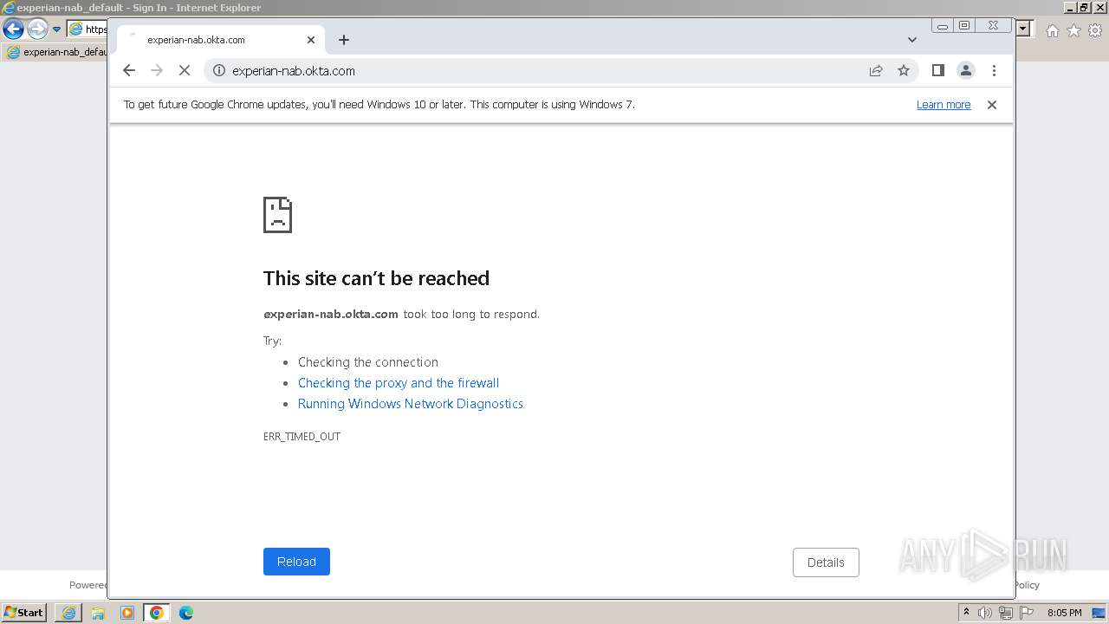This screenshot has height=624, width=1109.
Task: Open Chrome profile avatar menu
Action: 965,71
